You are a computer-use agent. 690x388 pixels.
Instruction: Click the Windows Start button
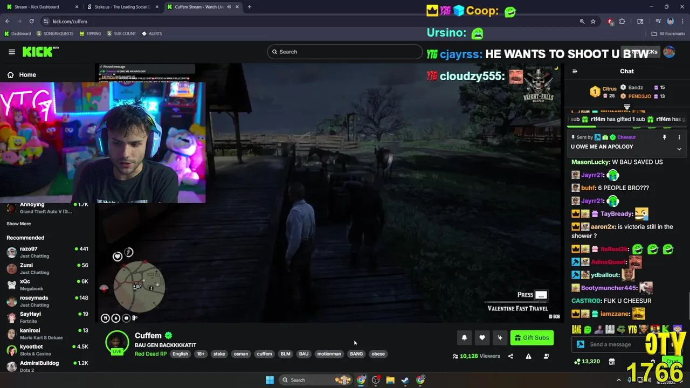tap(270, 380)
